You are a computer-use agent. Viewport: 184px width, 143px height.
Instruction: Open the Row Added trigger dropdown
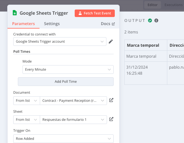pyautogui.click(x=63, y=139)
